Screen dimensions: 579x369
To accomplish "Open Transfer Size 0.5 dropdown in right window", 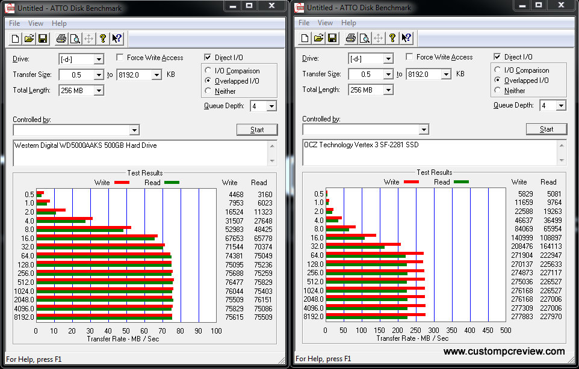I will point(388,74).
